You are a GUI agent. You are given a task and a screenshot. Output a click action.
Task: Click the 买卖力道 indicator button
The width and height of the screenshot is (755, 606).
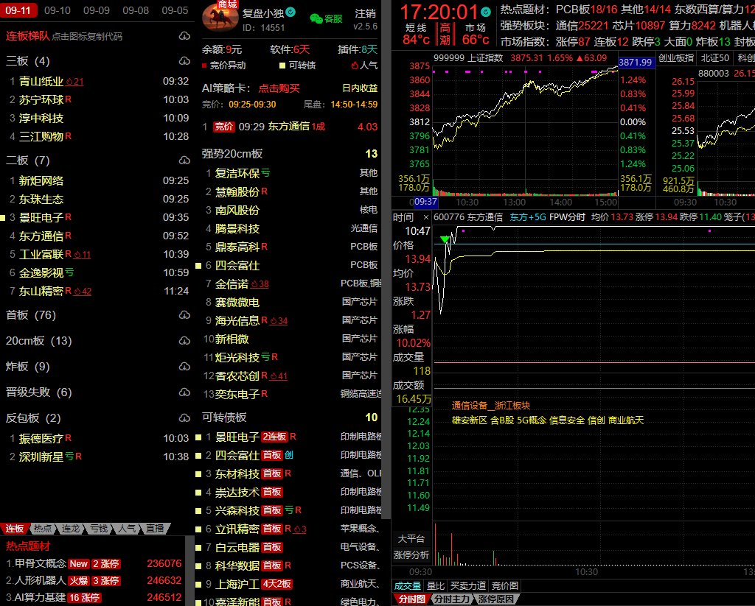tap(467, 586)
